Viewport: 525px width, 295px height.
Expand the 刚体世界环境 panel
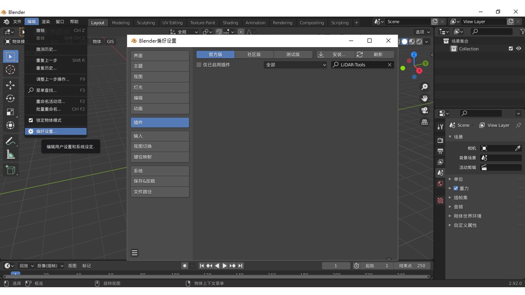[x=467, y=216]
